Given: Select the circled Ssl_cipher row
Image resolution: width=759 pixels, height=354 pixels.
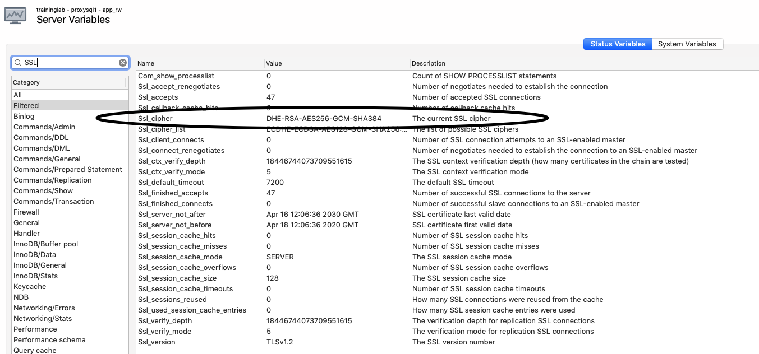Looking at the screenshot, I should tap(224, 118).
